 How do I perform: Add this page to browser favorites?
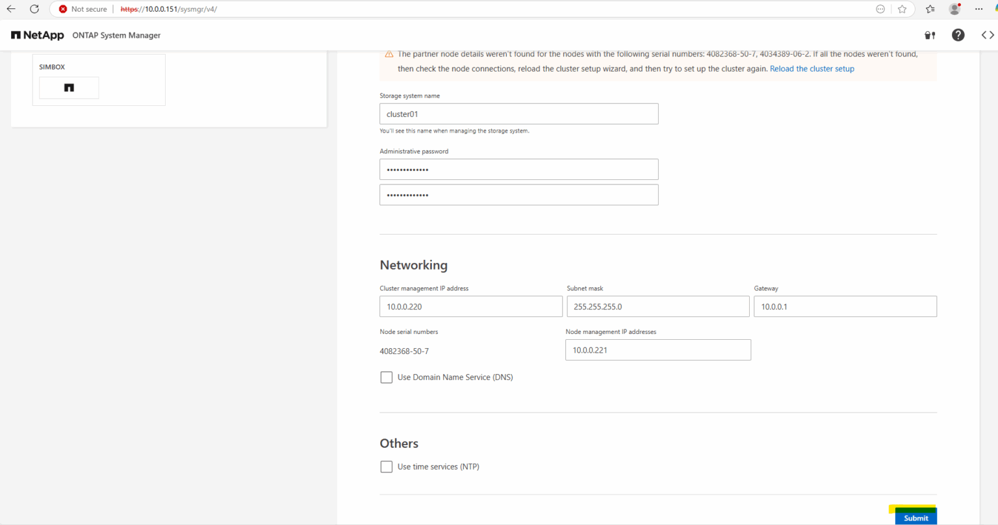902,9
